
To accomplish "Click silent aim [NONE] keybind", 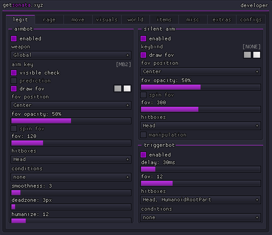I will pyautogui.click(x=252, y=47).
